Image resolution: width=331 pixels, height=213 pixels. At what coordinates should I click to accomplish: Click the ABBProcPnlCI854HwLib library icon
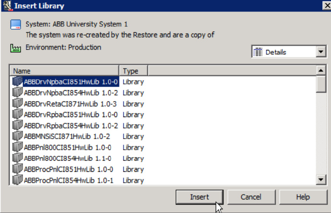pyautogui.click(x=17, y=180)
